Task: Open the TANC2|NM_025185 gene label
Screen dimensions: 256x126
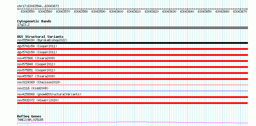Action: click(30, 120)
